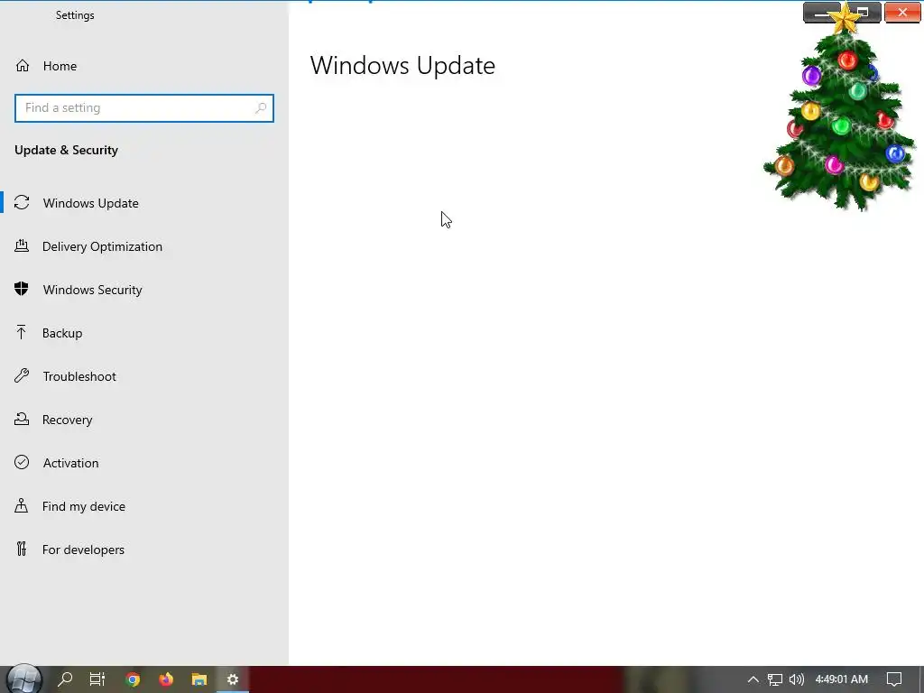The image size is (924, 693).
Task: Open the Troubleshoot page
Action: [x=79, y=376]
